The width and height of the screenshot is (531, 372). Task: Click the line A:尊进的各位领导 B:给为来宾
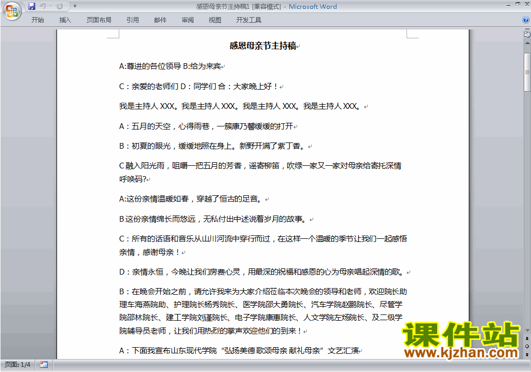[170, 66]
